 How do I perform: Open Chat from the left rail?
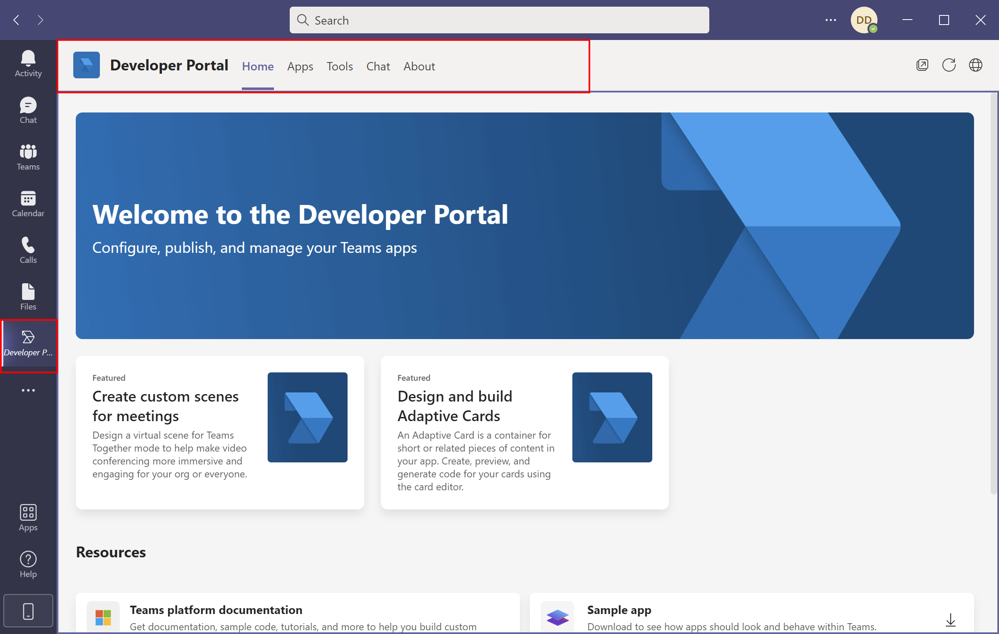[28, 110]
